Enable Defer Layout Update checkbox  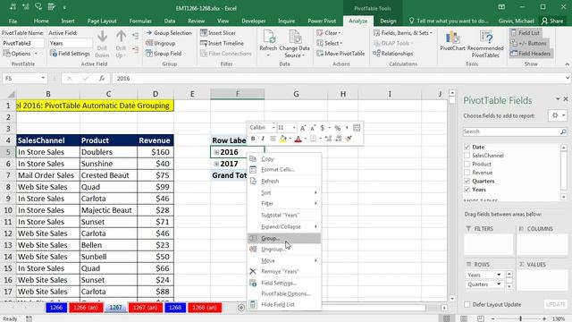(x=467, y=304)
